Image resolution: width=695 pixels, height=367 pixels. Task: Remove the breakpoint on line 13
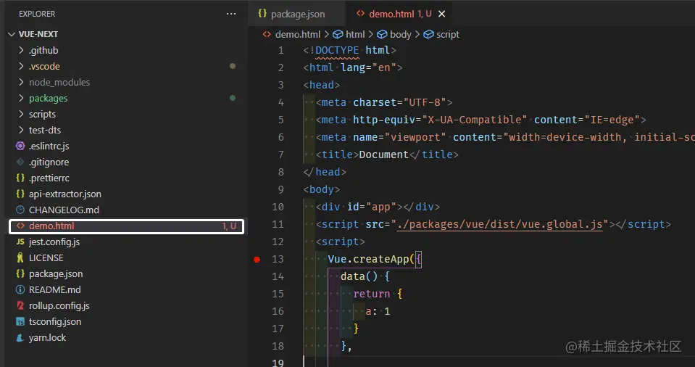(257, 259)
